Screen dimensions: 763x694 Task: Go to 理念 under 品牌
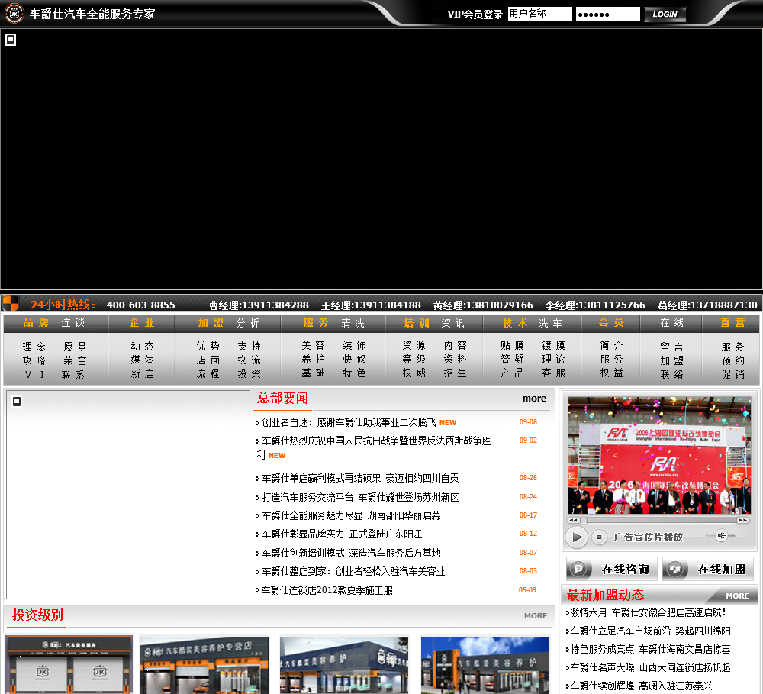[x=34, y=347]
